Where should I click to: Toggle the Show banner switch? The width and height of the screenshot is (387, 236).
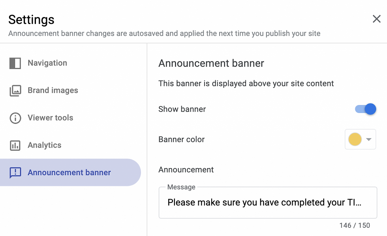pyautogui.click(x=366, y=109)
